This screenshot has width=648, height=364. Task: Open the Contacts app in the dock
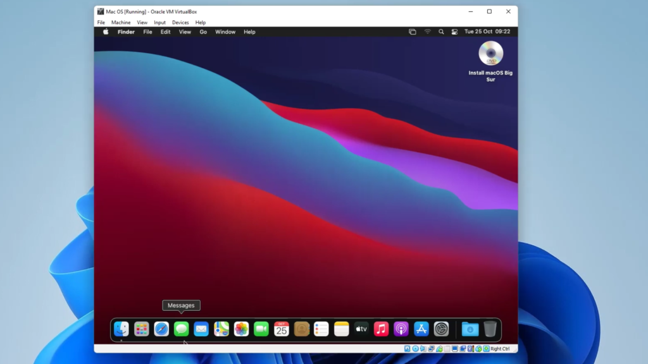pos(301,329)
